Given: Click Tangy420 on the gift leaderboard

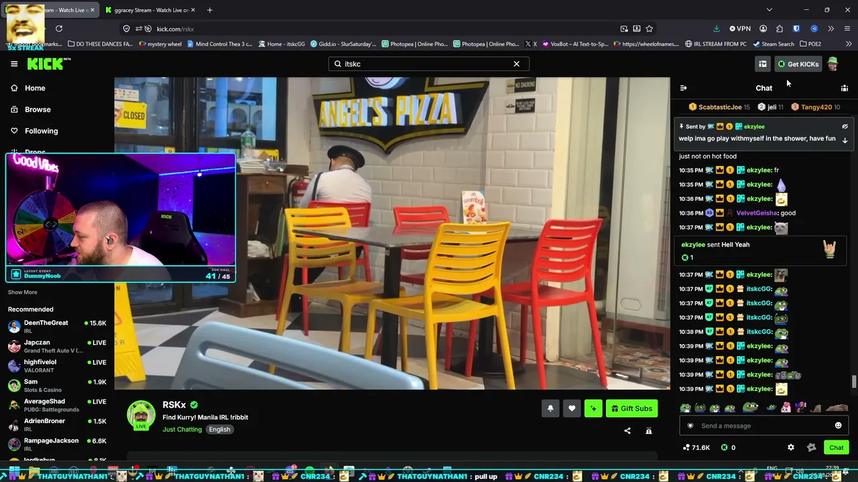Looking at the screenshot, I should pos(815,107).
